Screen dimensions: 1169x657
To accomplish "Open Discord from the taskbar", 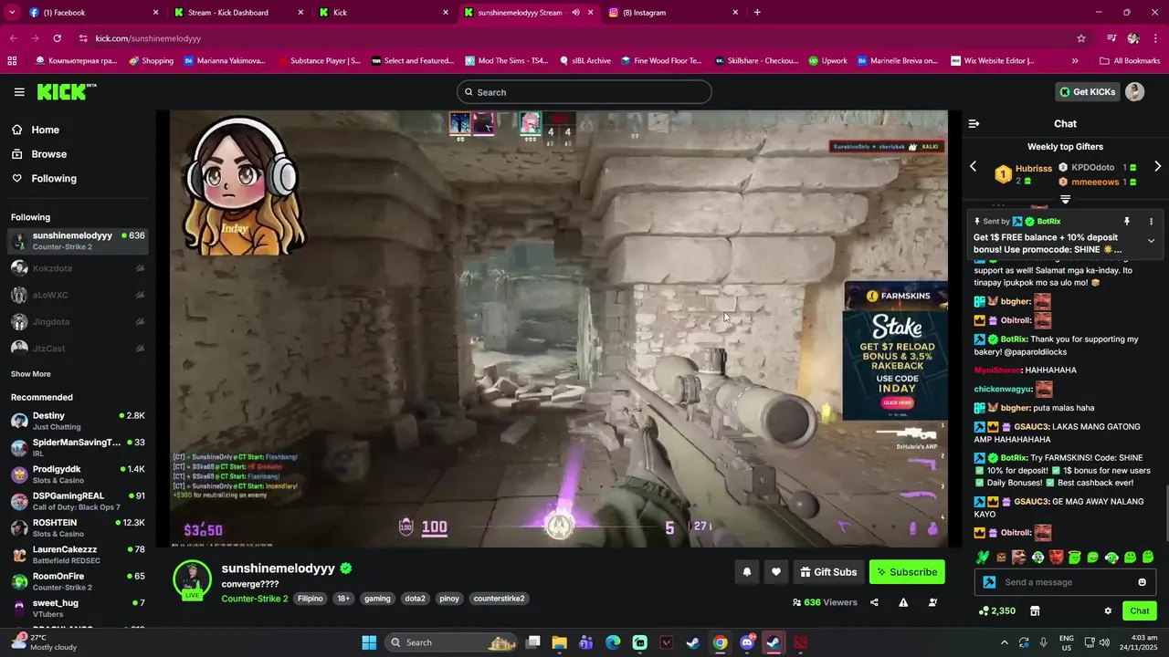I will pyautogui.click(x=747, y=642).
